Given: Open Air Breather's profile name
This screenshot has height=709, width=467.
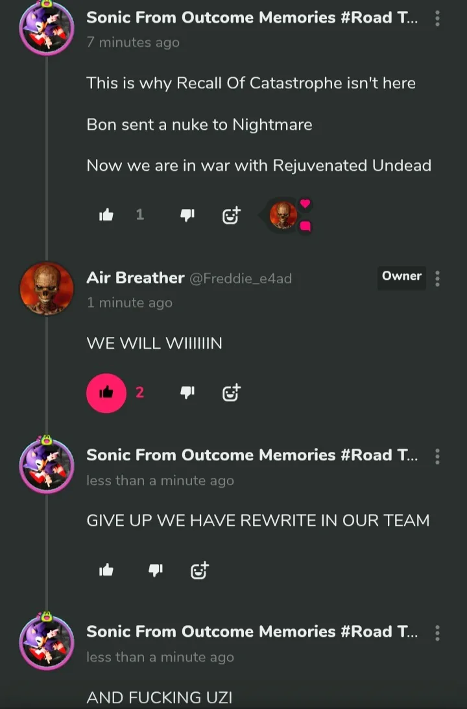Looking at the screenshot, I should point(135,278).
